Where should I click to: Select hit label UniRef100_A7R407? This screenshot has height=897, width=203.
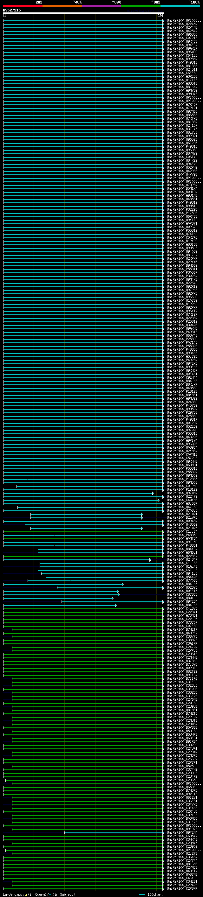[x=182, y=104]
